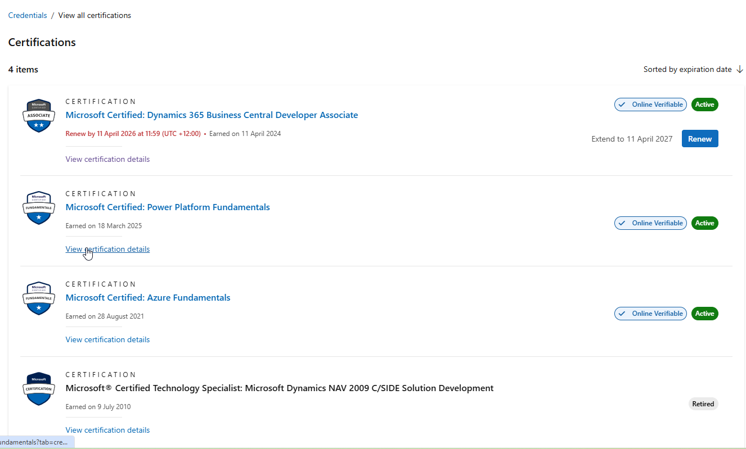
Task: Click Online Verifiable badge on Azure Fundamentals row
Action: tap(650, 314)
